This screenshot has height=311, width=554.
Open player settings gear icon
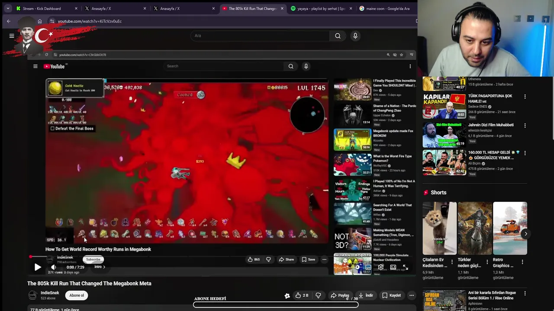tap(381, 267)
